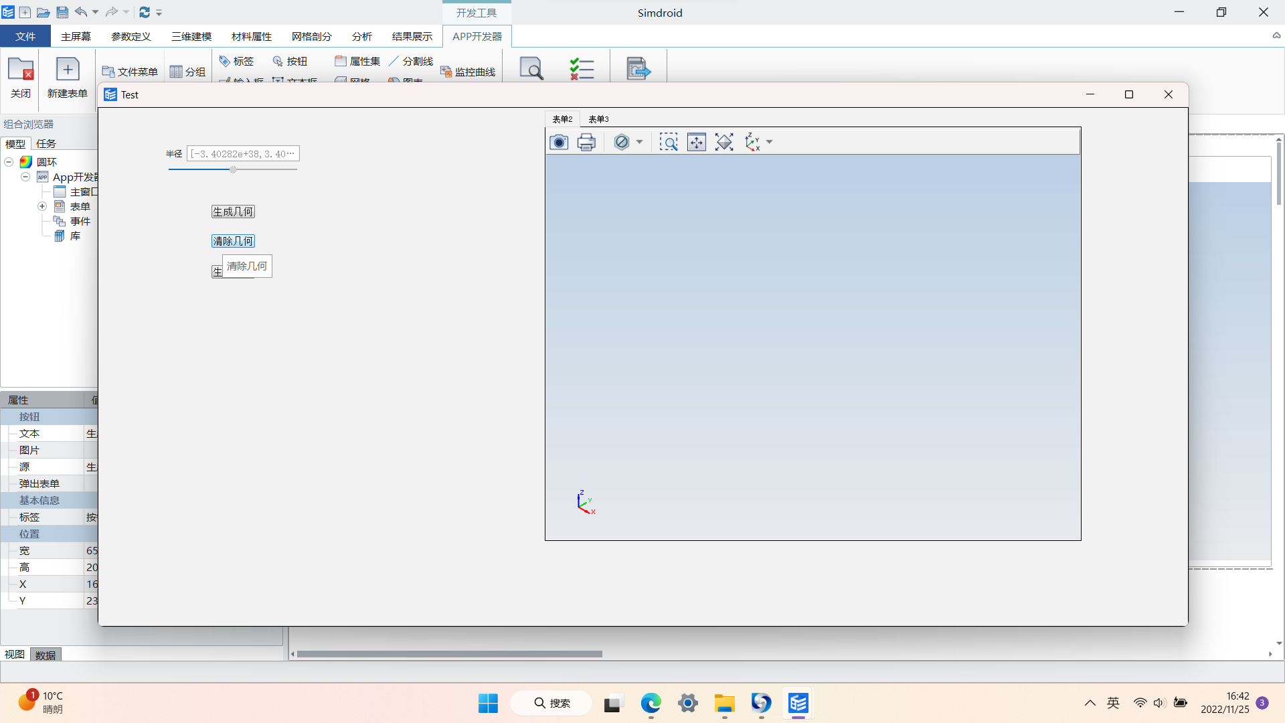Open the axes view dropdown arrow in viewport
This screenshot has height=723, width=1285.
[769, 142]
